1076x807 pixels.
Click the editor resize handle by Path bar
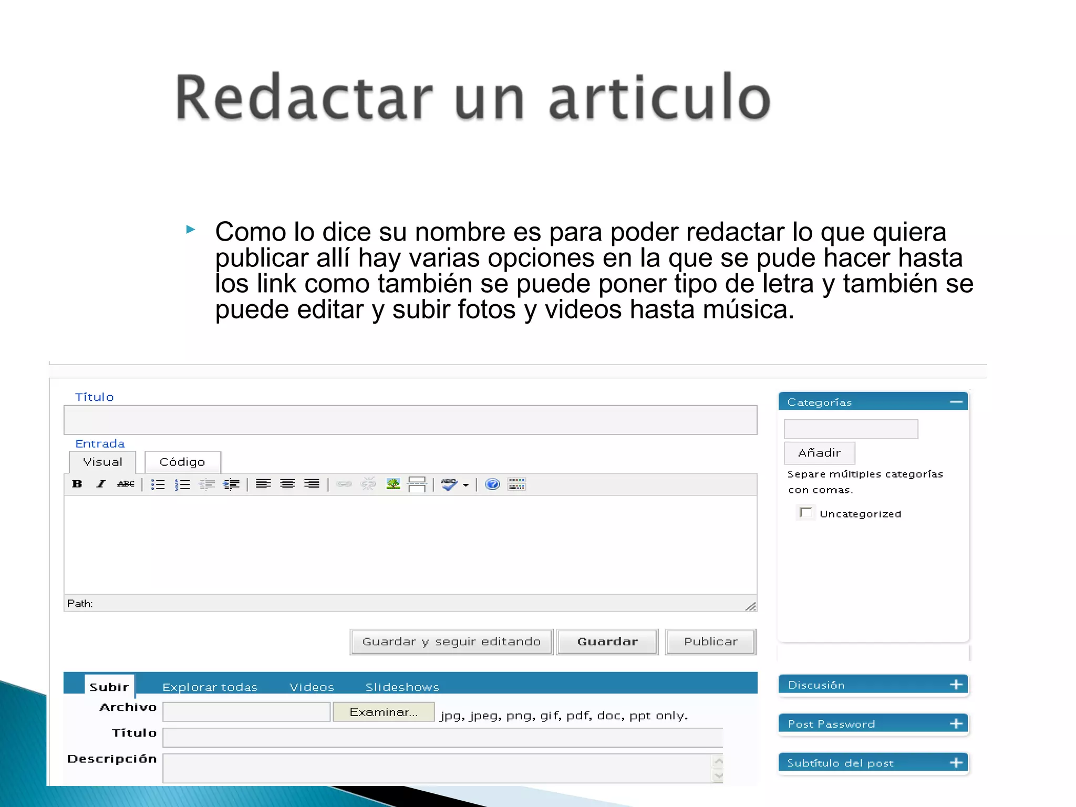coord(750,606)
